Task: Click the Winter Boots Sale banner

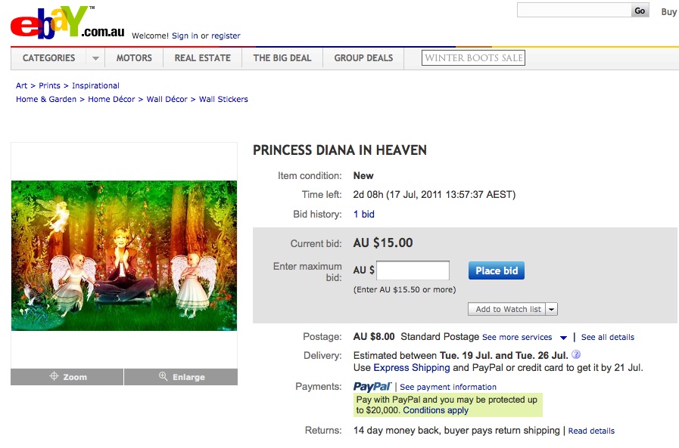Action: click(x=474, y=58)
